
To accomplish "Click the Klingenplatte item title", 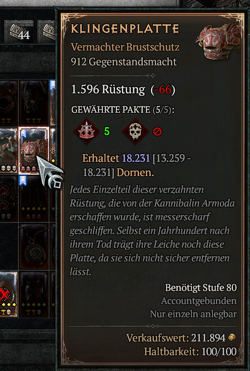I will tap(125, 29).
